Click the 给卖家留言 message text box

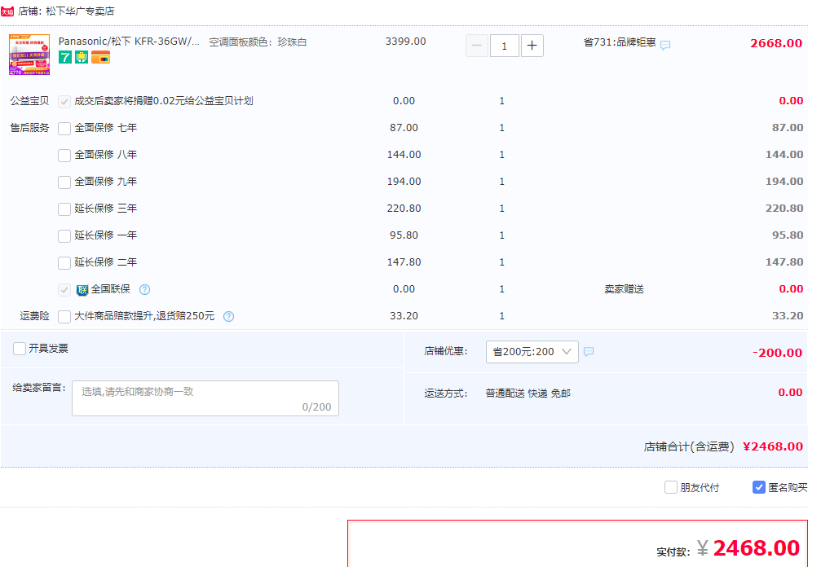205,398
